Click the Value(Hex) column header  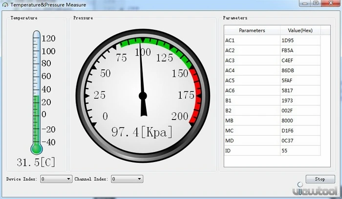(x=300, y=30)
